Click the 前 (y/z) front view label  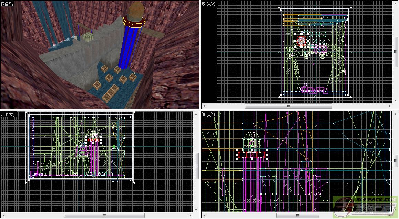(8, 114)
